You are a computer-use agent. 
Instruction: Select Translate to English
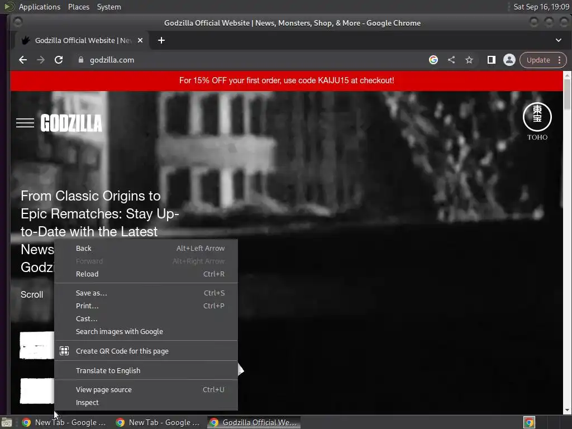[x=146, y=371]
